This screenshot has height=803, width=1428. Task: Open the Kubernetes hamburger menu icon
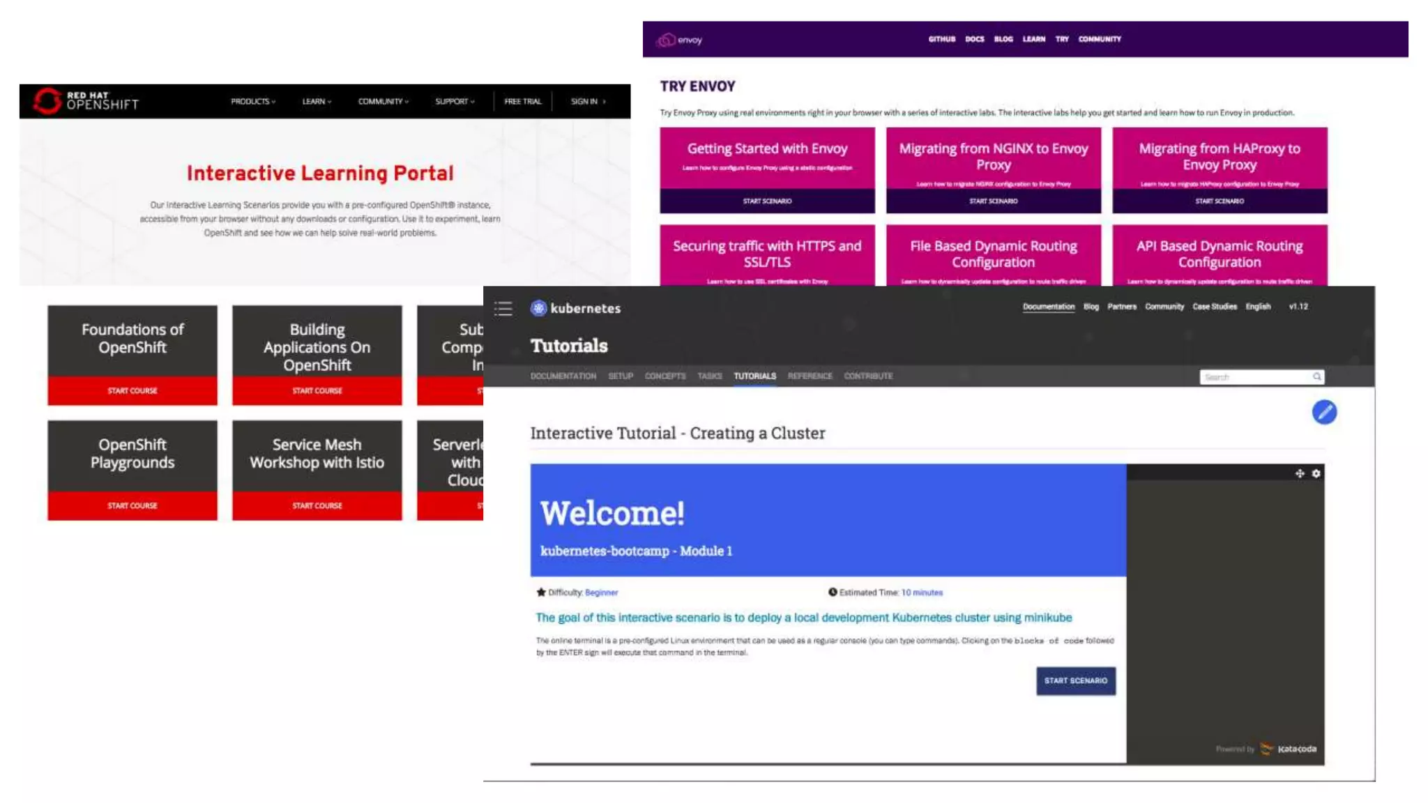tap(503, 308)
